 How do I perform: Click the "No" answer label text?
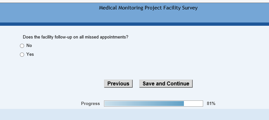29,46
